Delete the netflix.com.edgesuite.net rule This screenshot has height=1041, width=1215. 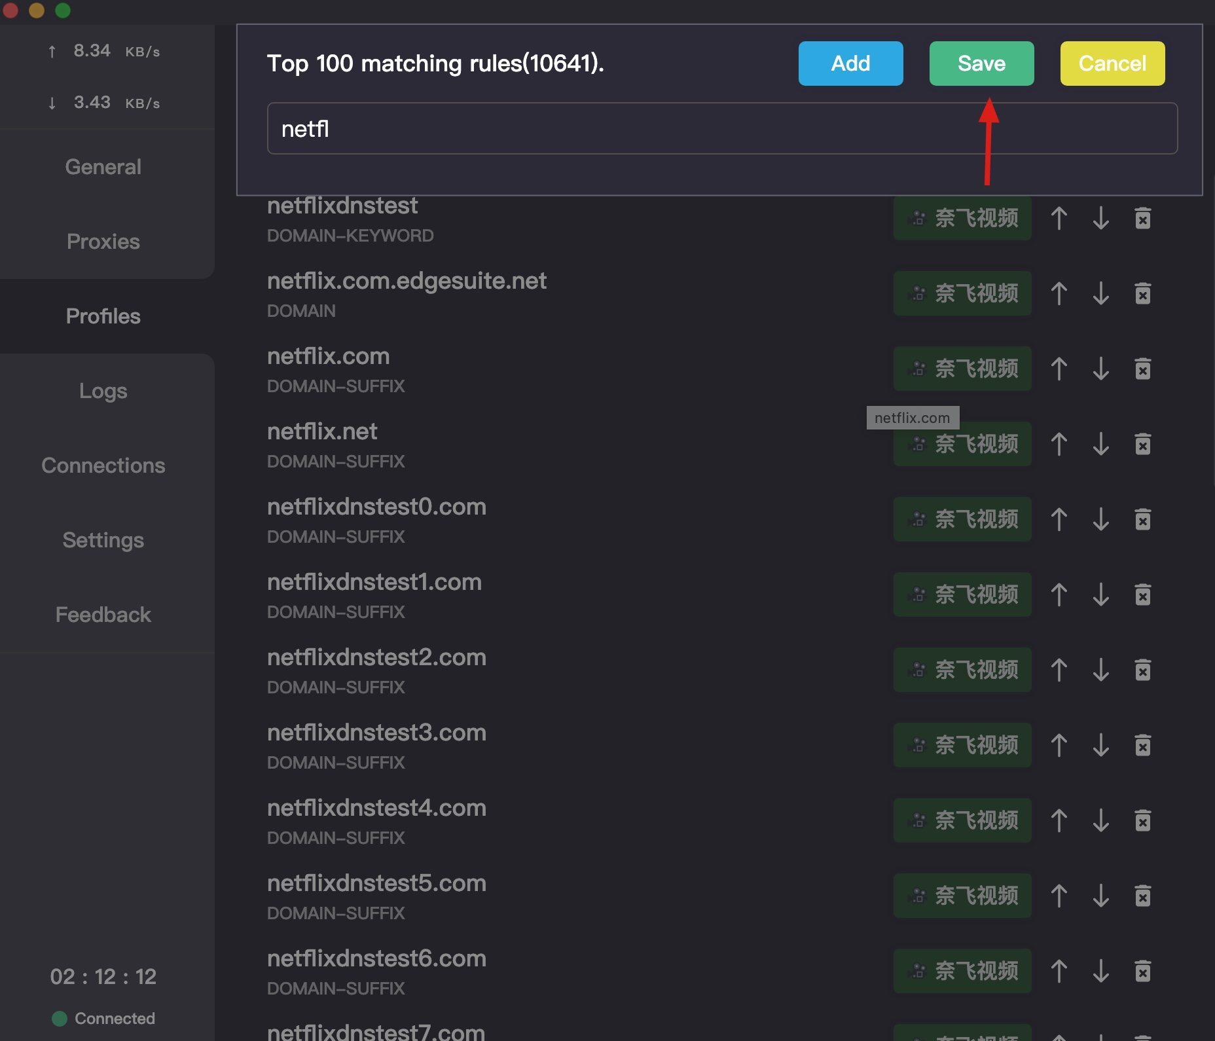(x=1143, y=293)
